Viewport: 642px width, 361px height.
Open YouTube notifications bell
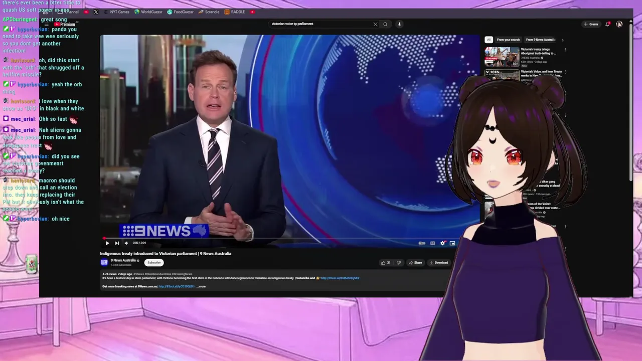[608, 24]
